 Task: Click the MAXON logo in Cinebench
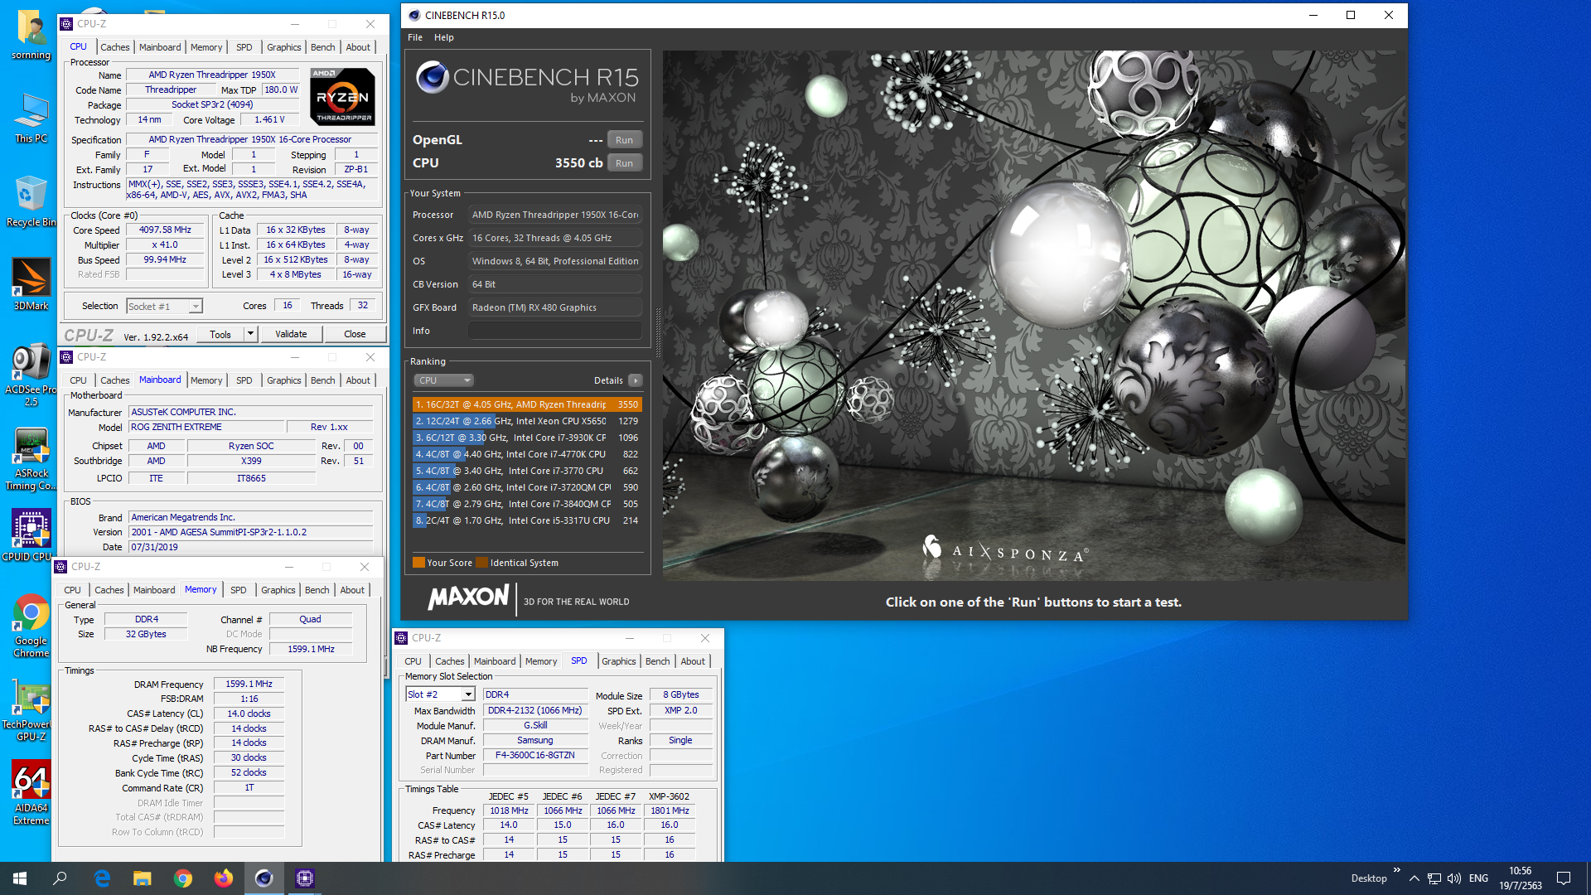[468, 597]
